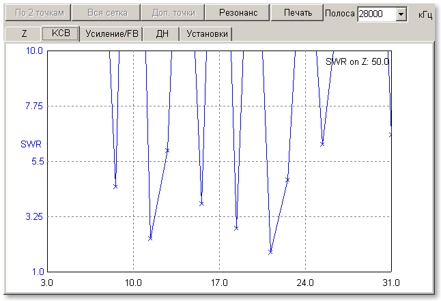Select the SWR minimum marker near 11.5 MHz
441x301 pixels.
(150, 238)
